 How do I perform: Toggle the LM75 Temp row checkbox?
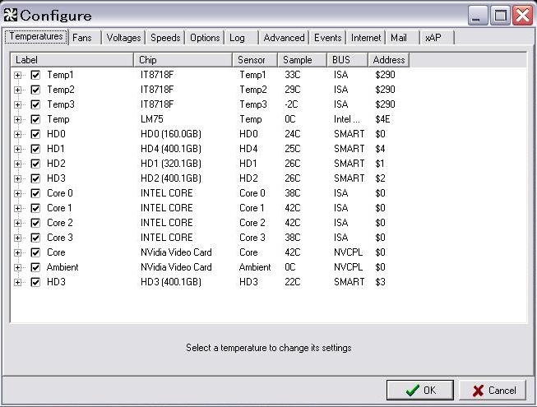click(x=35, y=119)
